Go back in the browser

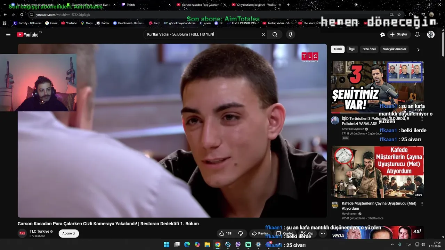click(x=5, y=15)
